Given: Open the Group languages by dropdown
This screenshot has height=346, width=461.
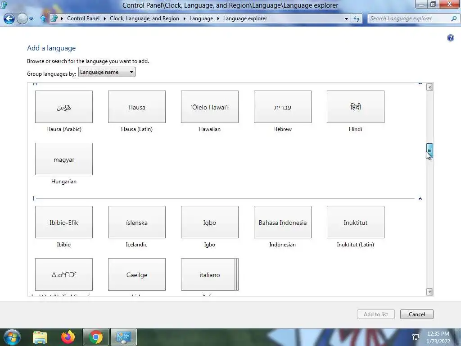Looking at the screenshot, I should (x=107, y=72).
